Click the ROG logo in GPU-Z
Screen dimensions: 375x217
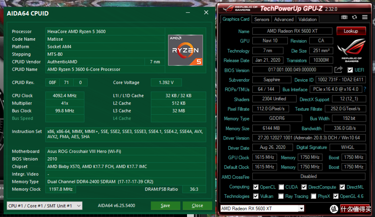pos(351,50)
